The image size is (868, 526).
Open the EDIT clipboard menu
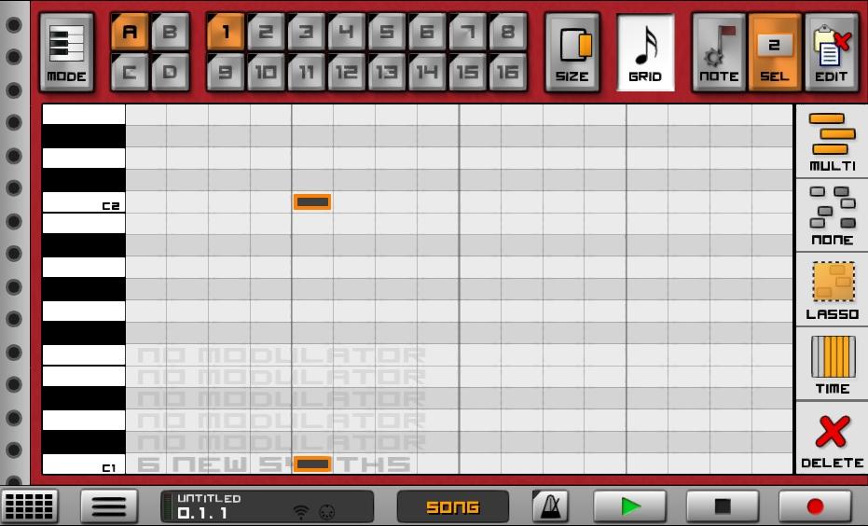[x=831, y=52]
